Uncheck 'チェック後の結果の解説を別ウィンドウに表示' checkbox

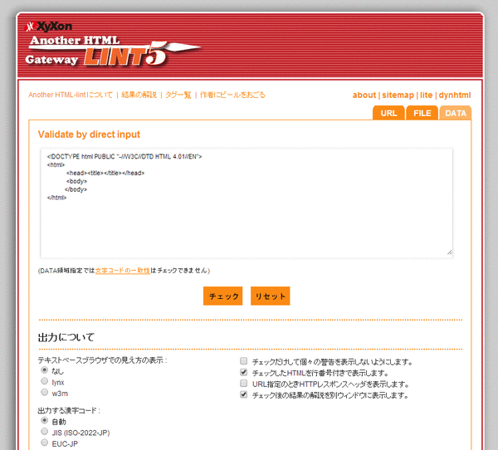tap(243, 394)
